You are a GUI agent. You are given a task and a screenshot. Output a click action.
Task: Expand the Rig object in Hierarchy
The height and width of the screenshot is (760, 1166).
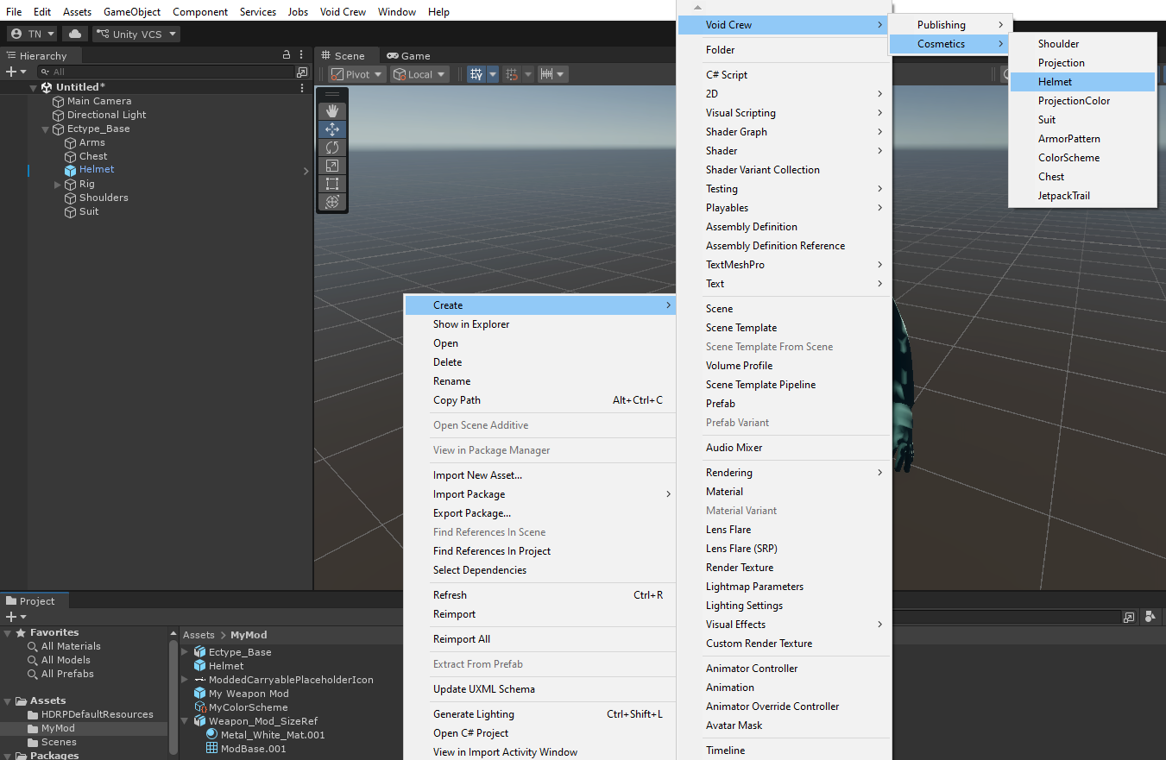coord(58,184)
